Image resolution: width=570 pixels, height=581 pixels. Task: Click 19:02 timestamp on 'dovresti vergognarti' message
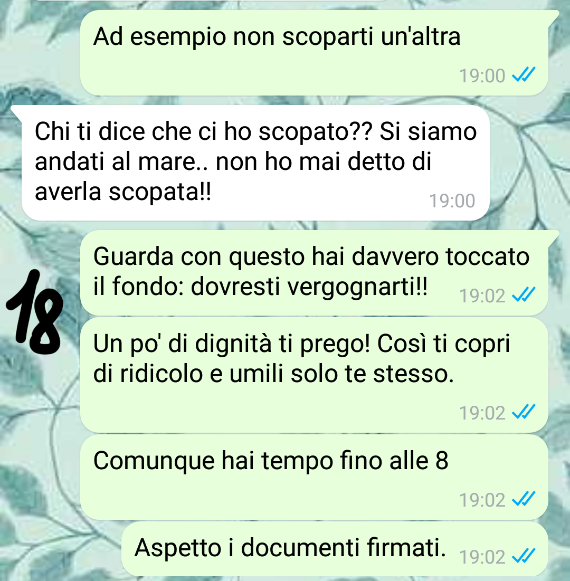[482, 296]
